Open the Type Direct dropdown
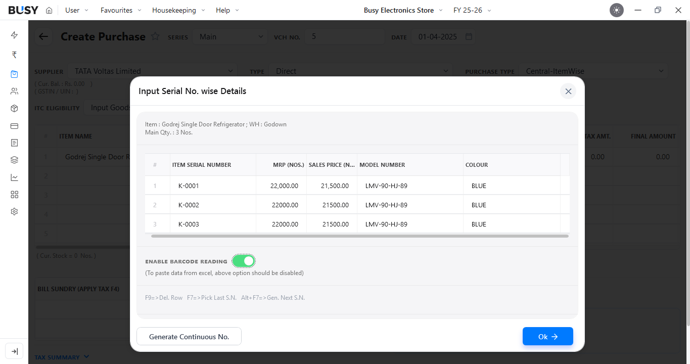690x364 pixels. tap(361, 71)
